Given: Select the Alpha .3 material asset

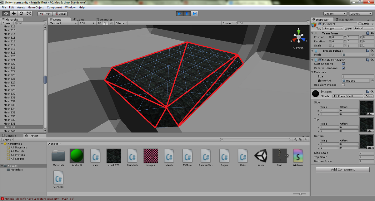Looking at the screenshot, I should tap(77, 155).
